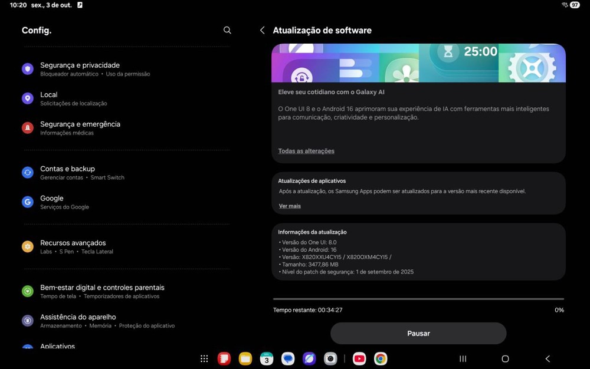Image resolution: width=590 pixels, height=369 pixels.
Task: Tap the 'Config.' title
Action: point(37,31)
